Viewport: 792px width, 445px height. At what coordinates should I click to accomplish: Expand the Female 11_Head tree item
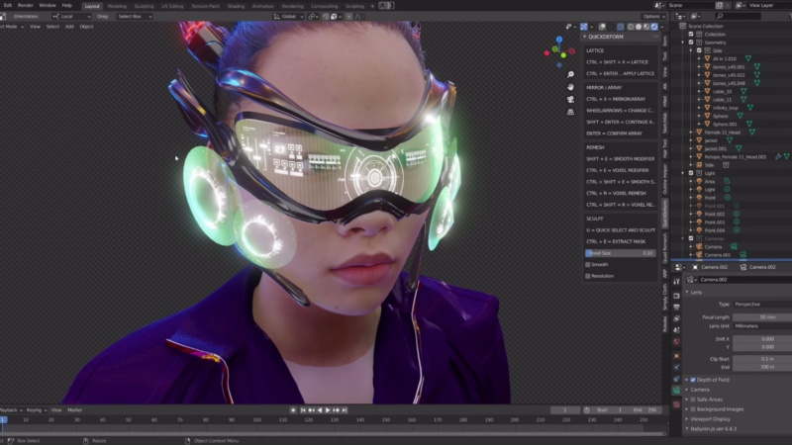[691, 133]
